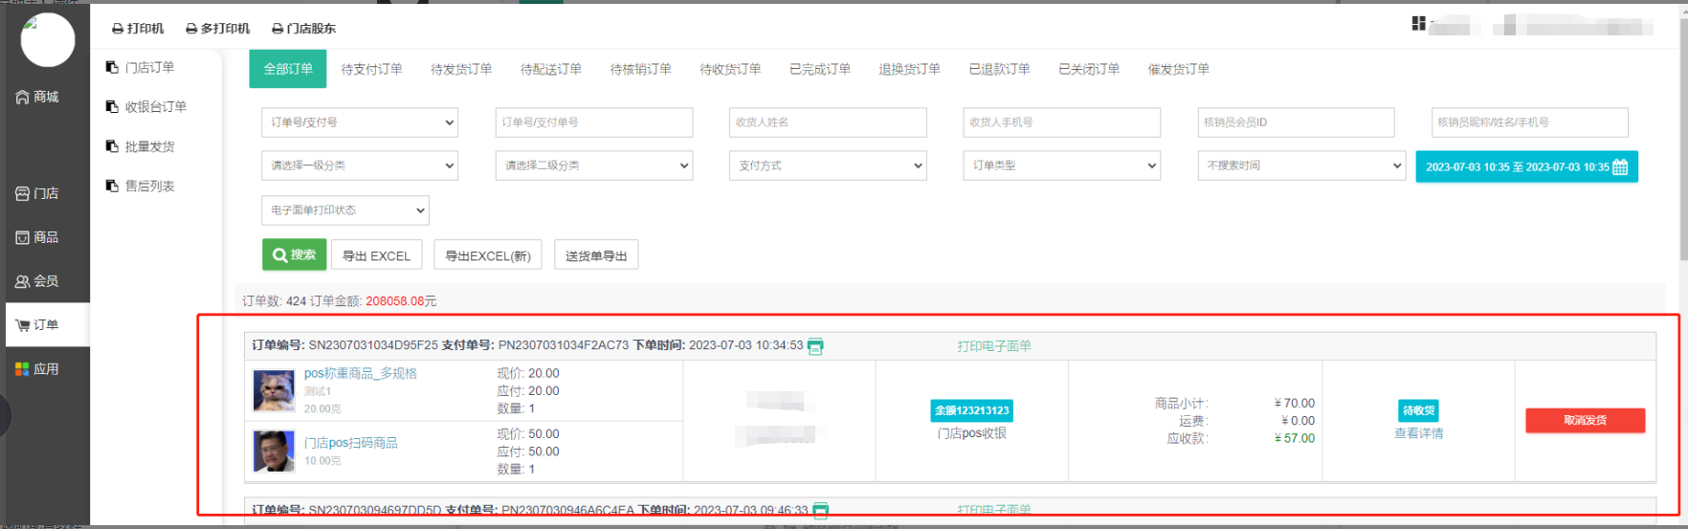The image size is (1688, 529).
Task: Go to 商品 products in sidebar
Action: click(37, 237)
